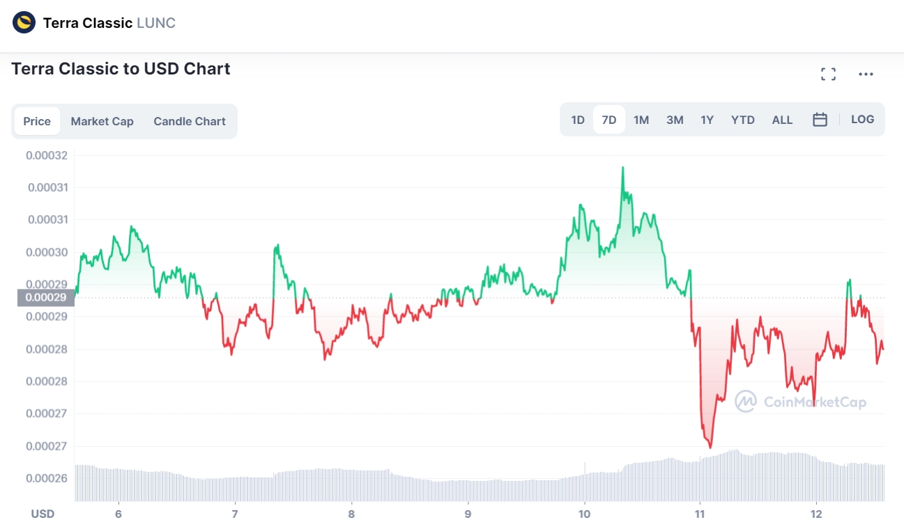
Task: Click the 0.00029 current price label
Action: 45,298
